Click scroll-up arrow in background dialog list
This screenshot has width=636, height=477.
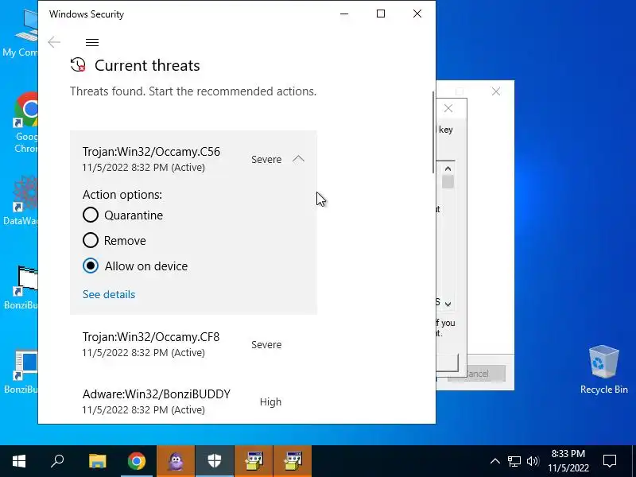tap(448, 169)
